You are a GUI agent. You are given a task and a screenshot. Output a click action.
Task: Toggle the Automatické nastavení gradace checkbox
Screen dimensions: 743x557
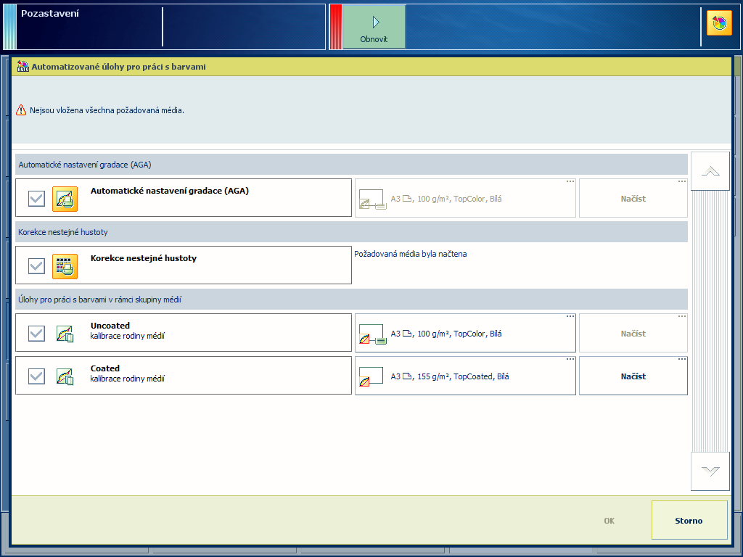(36, 199)
